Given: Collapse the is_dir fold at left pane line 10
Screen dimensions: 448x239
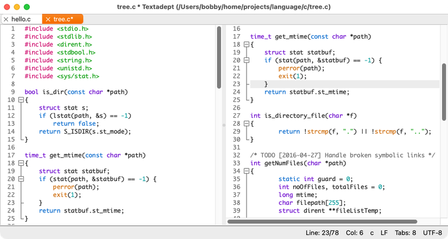Looking at the screenshot, I should click(x=21, y=100).
